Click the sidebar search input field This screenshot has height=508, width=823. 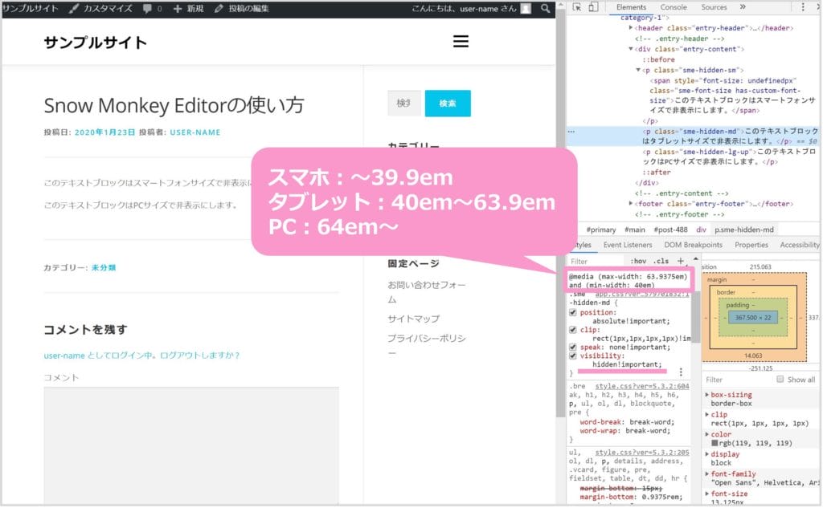coord(403,104)
